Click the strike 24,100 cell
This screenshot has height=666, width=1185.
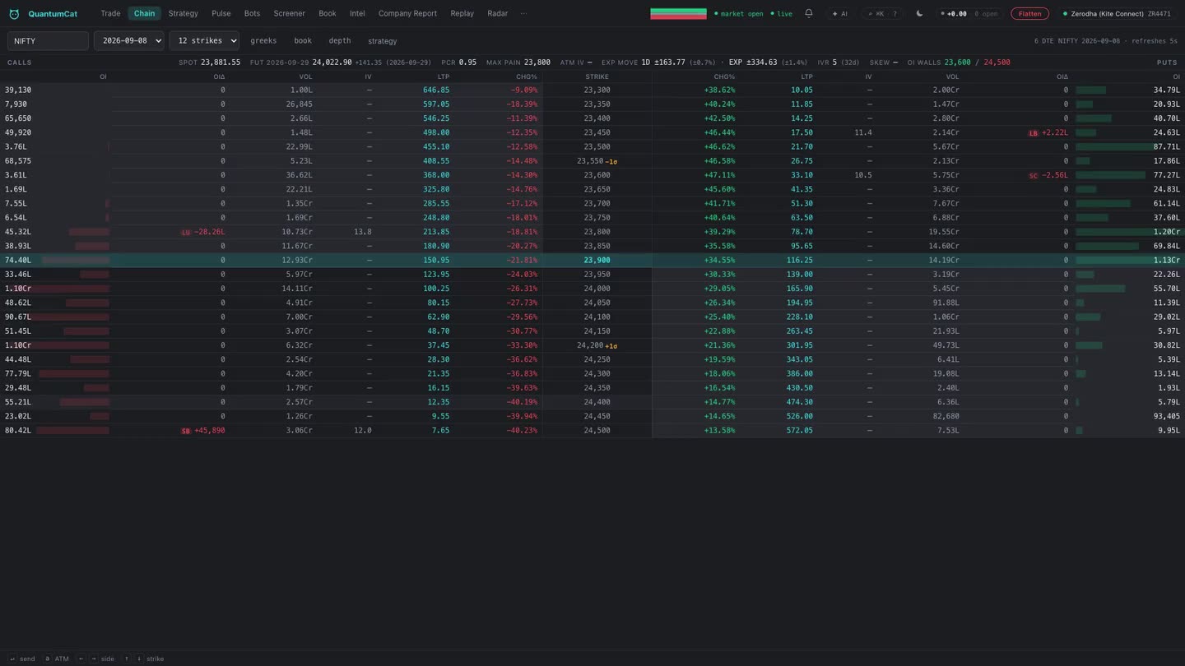597,317
